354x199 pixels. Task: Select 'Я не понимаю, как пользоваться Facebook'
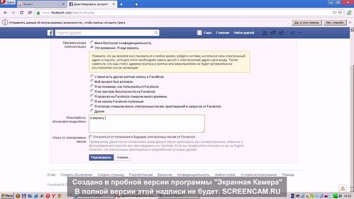[92, 86]
